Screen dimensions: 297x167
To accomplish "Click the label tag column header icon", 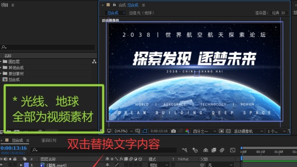I will coord(25,159).
